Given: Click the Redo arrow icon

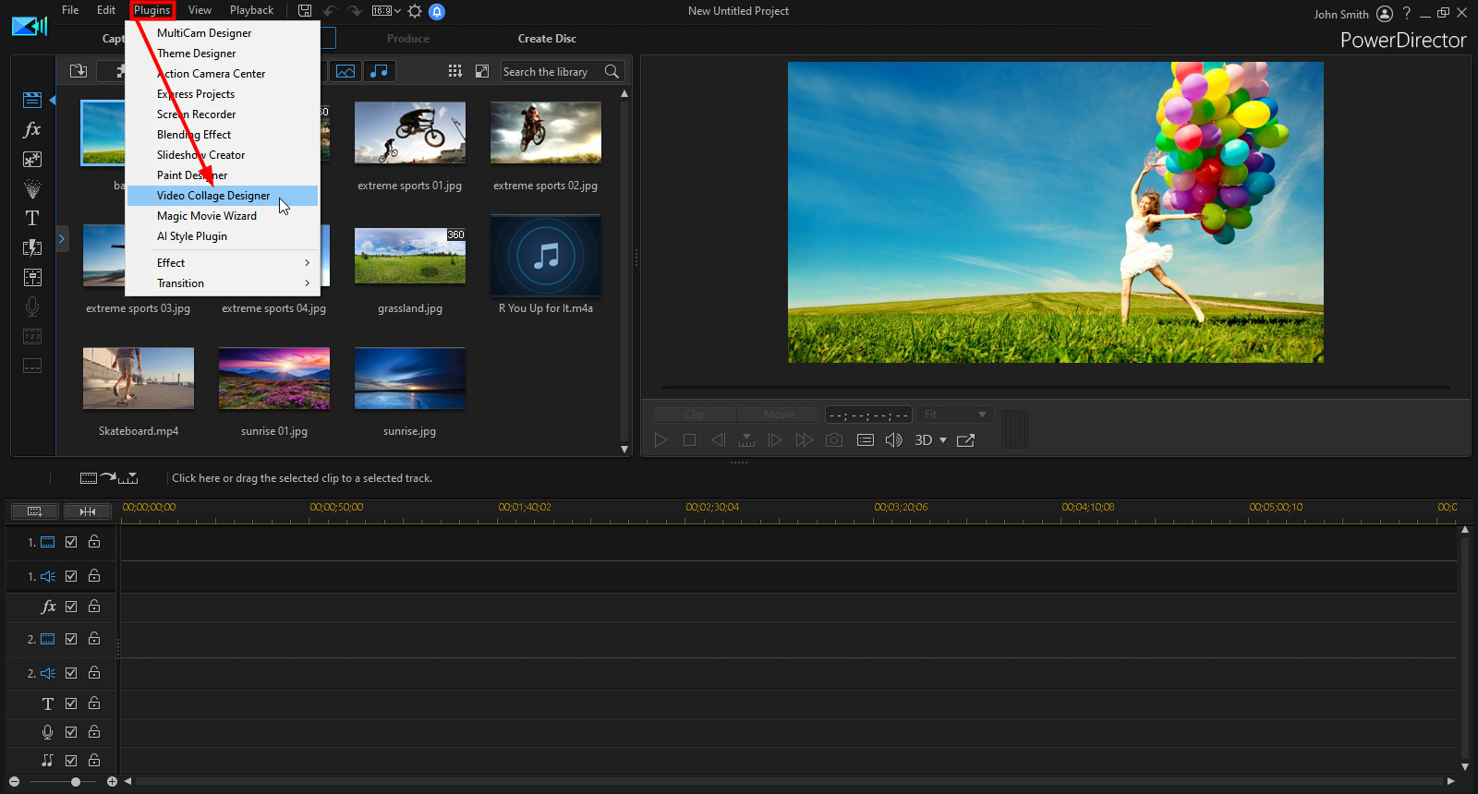Looking at the screenshot, I should (x=355, y=11).
